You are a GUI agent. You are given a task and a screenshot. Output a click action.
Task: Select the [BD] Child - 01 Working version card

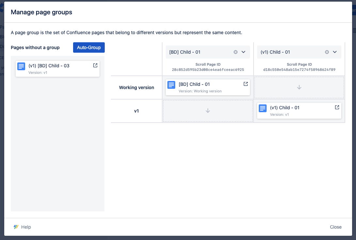coord(209,88)
